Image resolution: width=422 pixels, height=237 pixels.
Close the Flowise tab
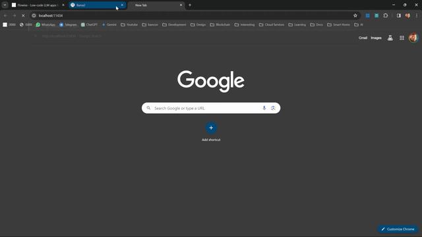63,5
